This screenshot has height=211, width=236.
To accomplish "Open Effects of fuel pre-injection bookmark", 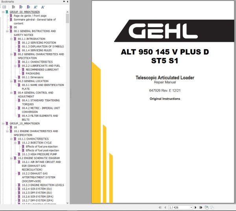I will click(x=42, y=147).
